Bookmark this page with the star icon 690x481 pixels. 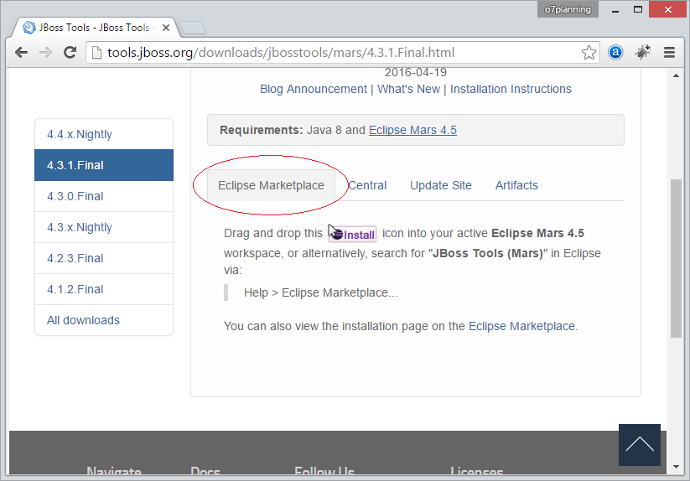point(589,53)
